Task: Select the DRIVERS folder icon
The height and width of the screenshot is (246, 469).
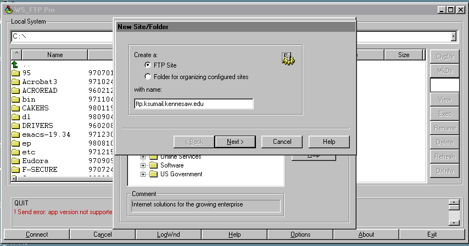Action: (x=15, y=126)
